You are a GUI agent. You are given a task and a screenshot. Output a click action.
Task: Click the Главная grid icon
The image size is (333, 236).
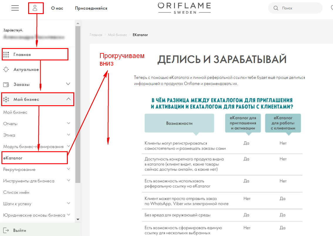(x=6, y=55)
